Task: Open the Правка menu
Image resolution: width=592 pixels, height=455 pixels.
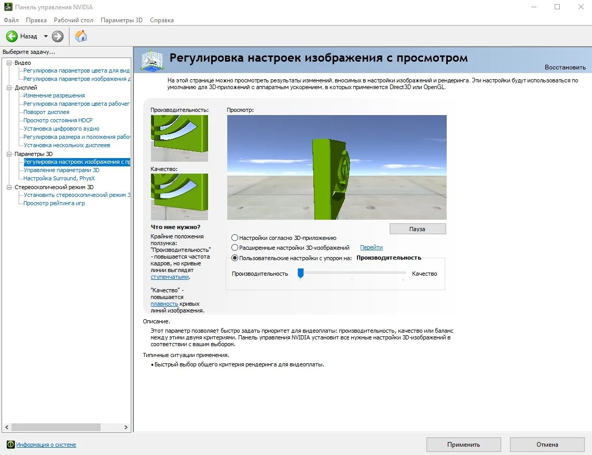Action: (x=36, y=20)
